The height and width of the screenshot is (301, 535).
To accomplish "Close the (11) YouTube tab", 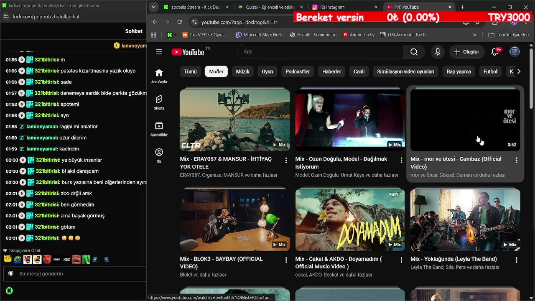I will [x=450, y=7].
